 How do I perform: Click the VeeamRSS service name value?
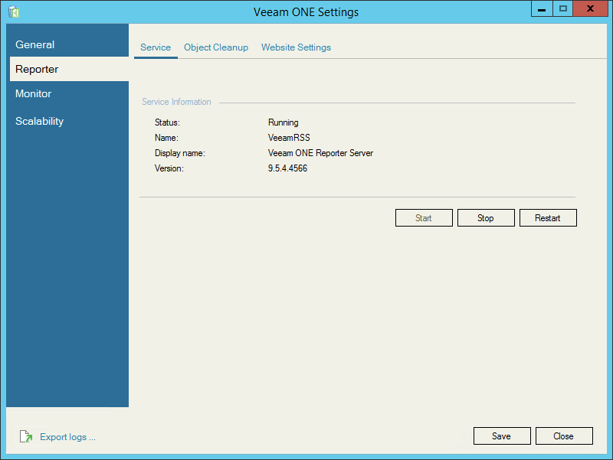tap(289, 138)
